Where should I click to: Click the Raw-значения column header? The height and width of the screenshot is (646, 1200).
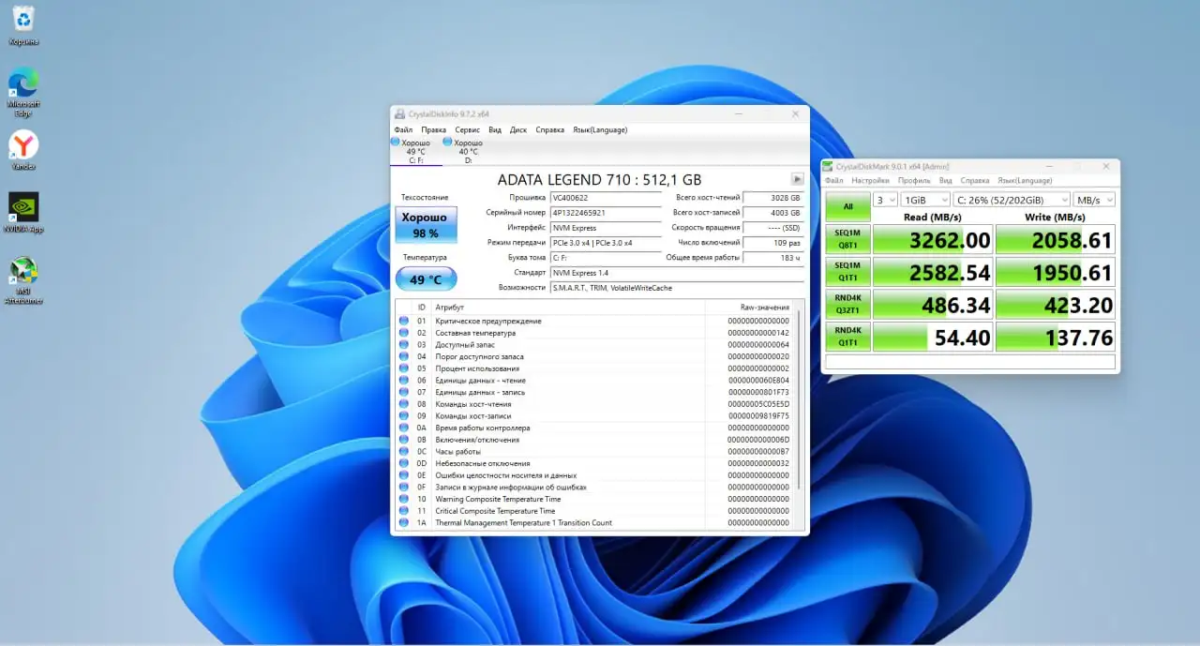(753, 308)
